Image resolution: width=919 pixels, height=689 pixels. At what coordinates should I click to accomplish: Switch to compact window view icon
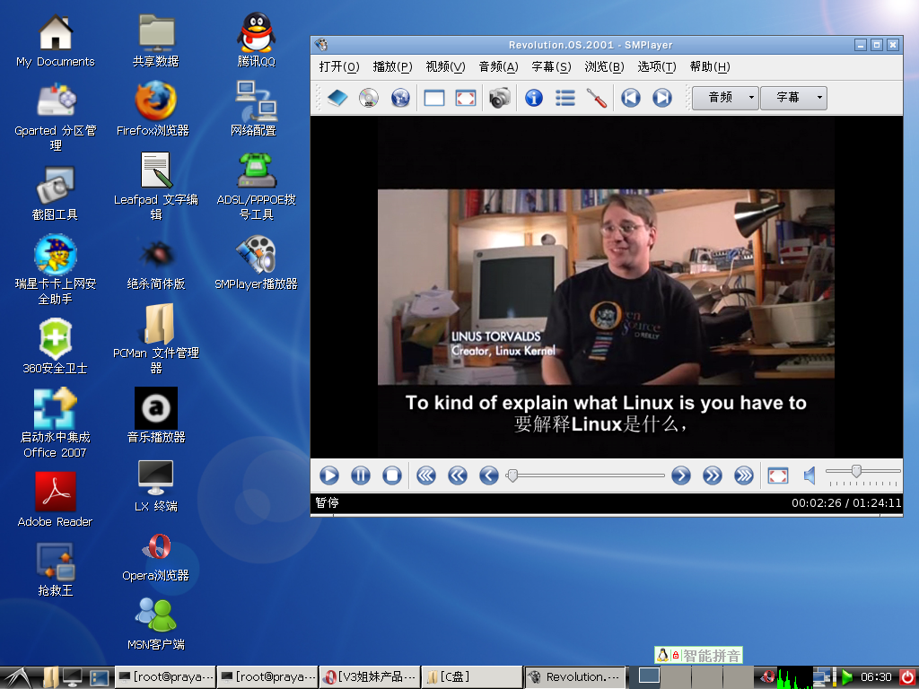(433, 98)
